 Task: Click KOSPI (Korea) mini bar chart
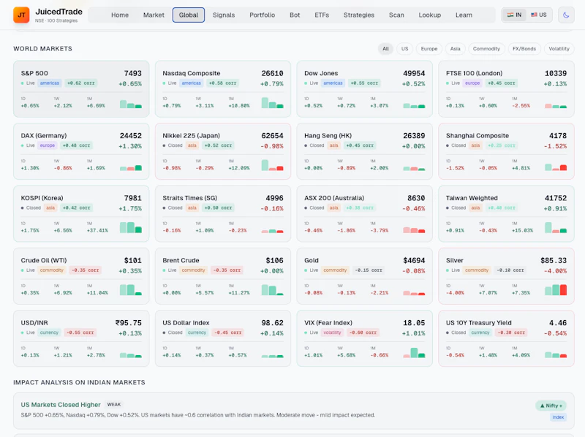(x=131, y=227)
